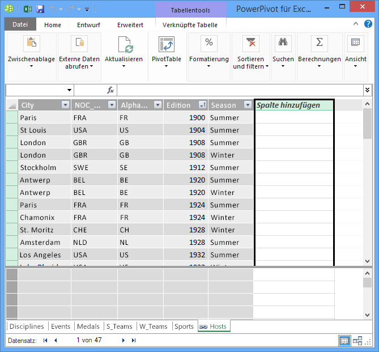The height and width of the screenshot is (352, 379).
Task: Expand the formula bar with double chevron
Action: (x=368, y=90)
